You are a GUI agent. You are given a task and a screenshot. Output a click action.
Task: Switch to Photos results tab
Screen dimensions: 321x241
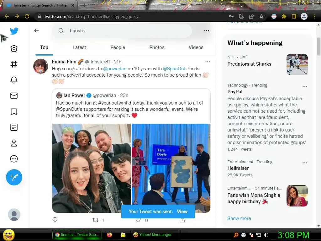click(157, 47)
